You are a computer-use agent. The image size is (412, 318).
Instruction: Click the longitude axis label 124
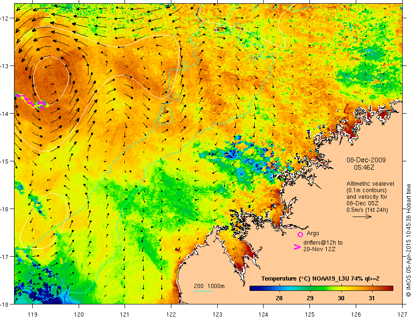coord(263,314)
